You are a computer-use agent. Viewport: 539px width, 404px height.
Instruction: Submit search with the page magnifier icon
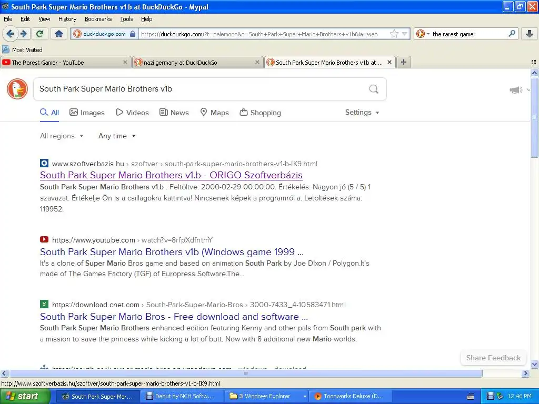point(374,89)
